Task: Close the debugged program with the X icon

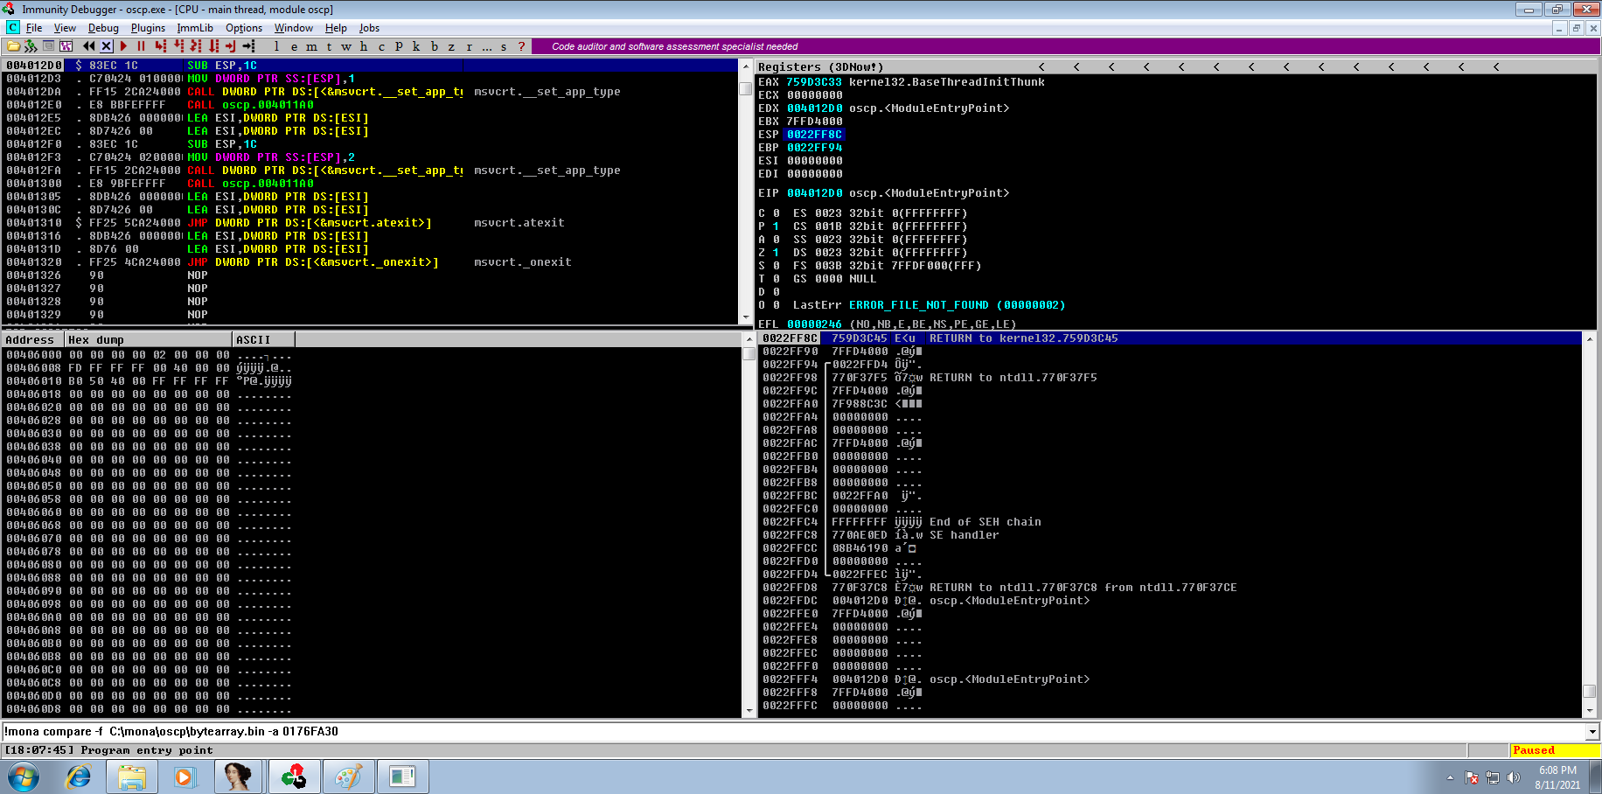Action: [x=106, y=46]
